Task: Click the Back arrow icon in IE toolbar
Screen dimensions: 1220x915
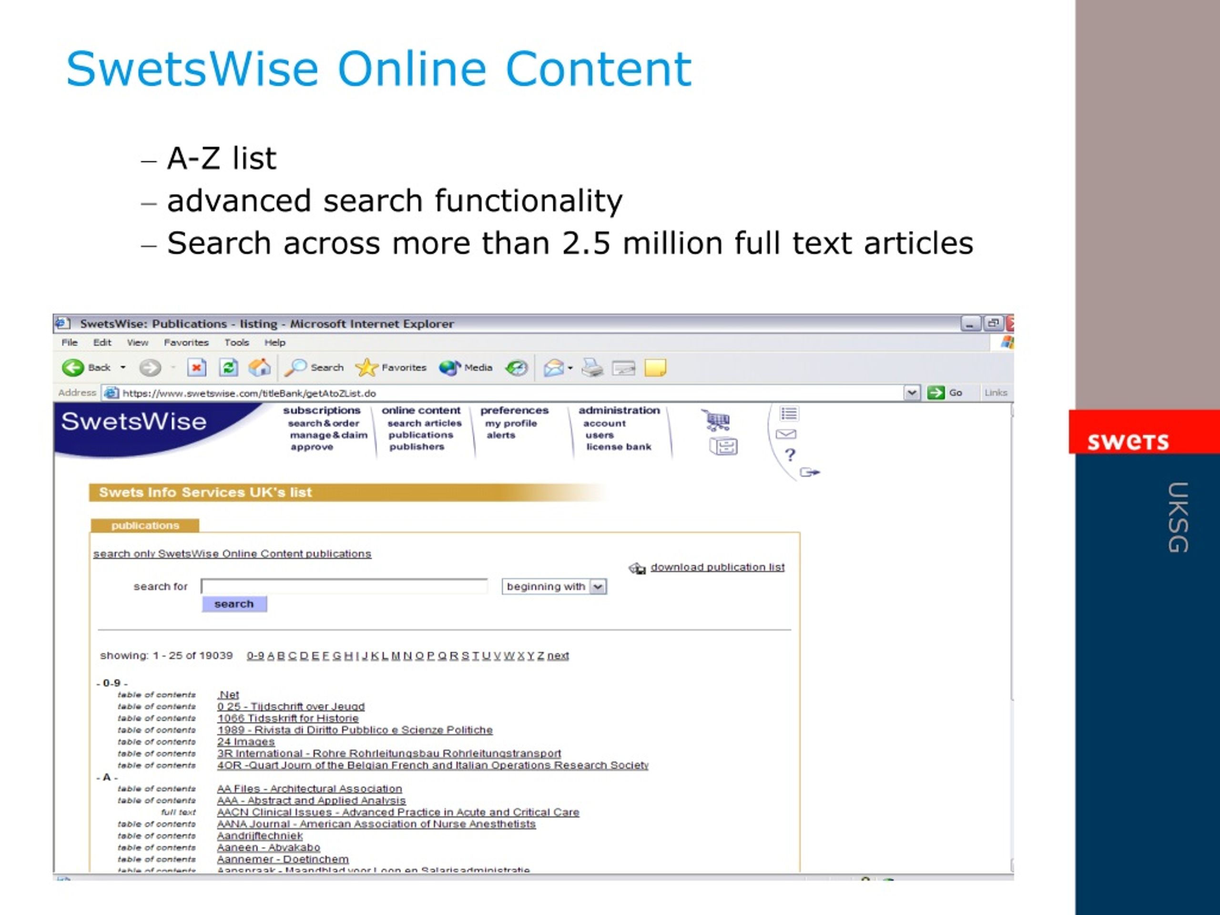Action: click(x=73, y=367)
